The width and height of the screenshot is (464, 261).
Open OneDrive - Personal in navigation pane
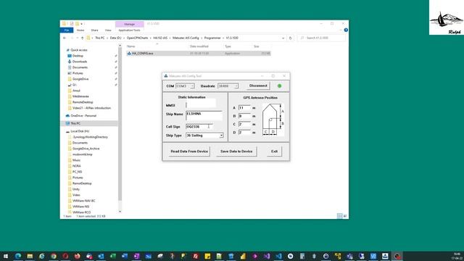[83, 116]
